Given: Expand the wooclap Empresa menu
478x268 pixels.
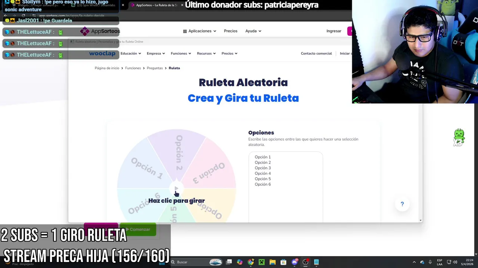Looking at the screenshot, I should [x=156, y=54].
